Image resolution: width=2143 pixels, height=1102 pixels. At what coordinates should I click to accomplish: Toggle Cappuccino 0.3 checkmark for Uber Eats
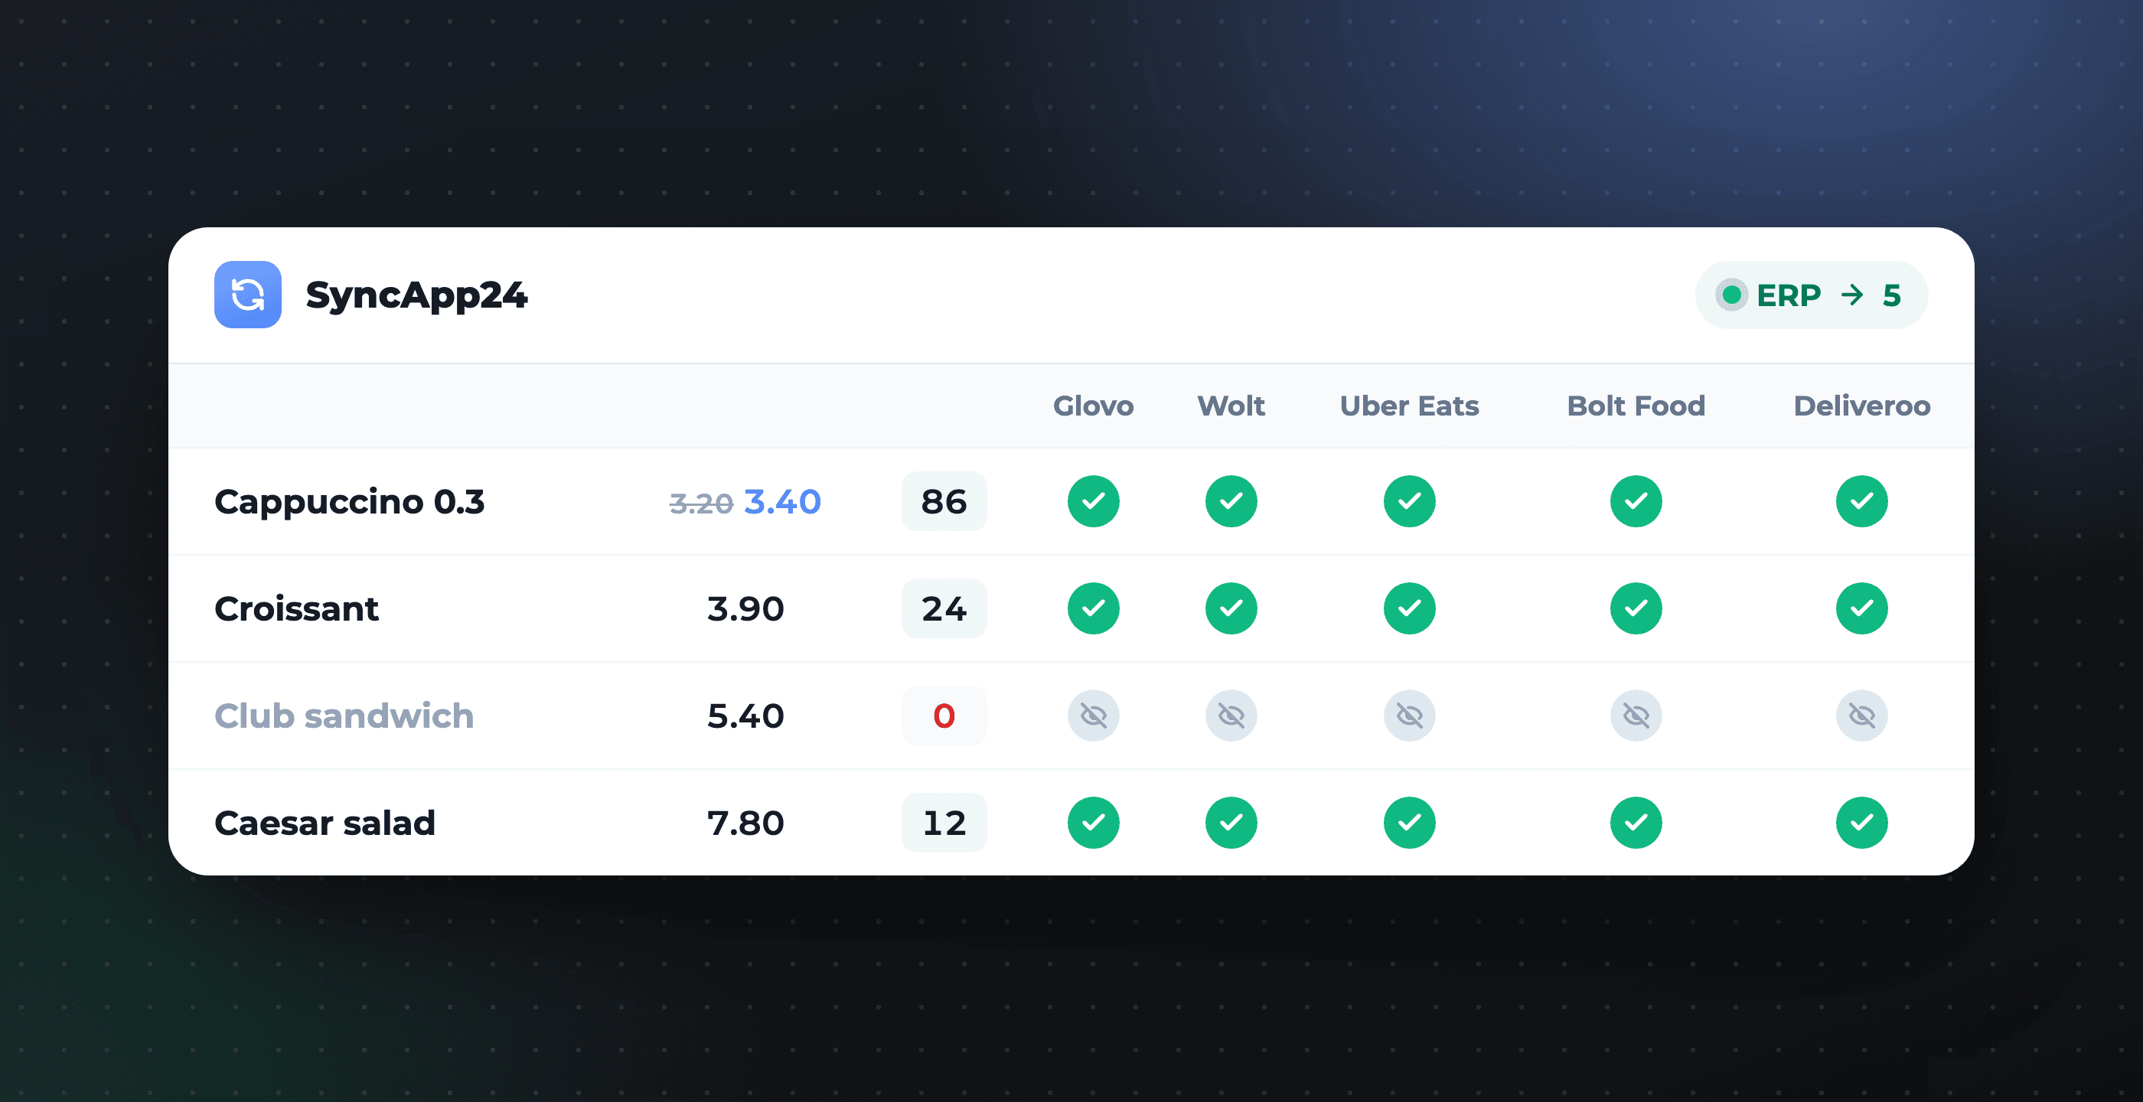point(1409,501)
